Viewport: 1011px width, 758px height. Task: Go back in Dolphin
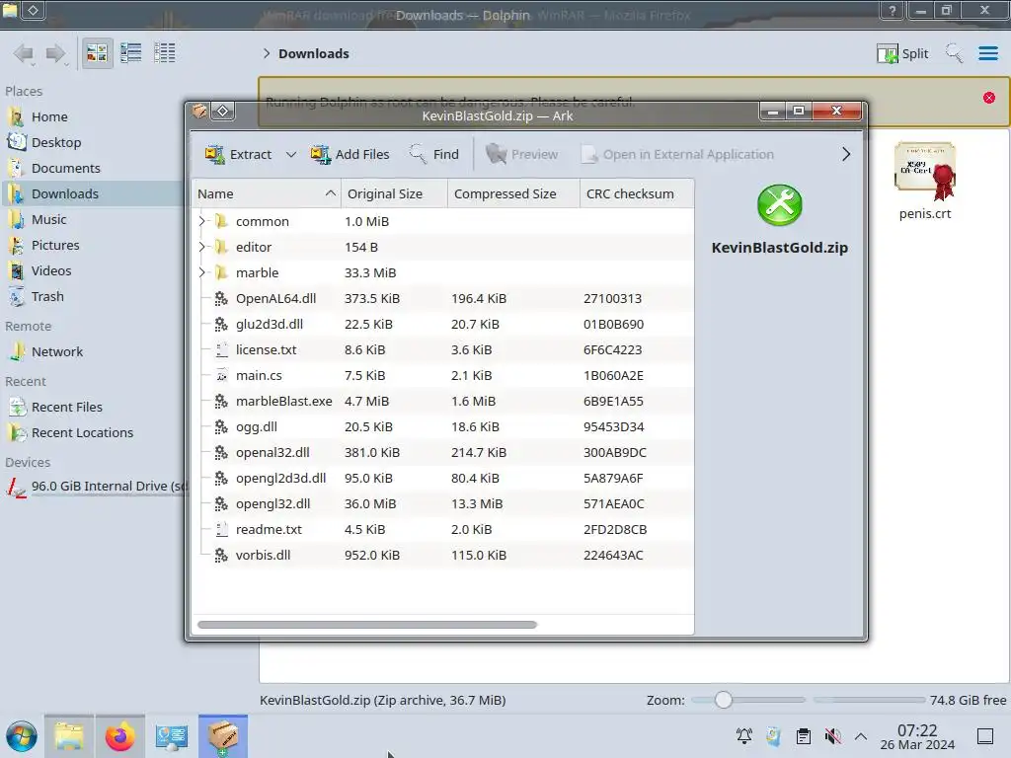point(24,53)
